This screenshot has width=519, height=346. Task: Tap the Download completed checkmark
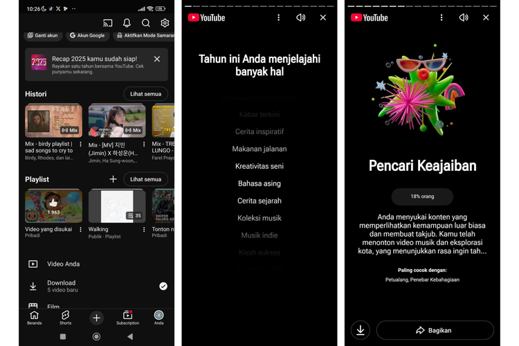point(163,286)
